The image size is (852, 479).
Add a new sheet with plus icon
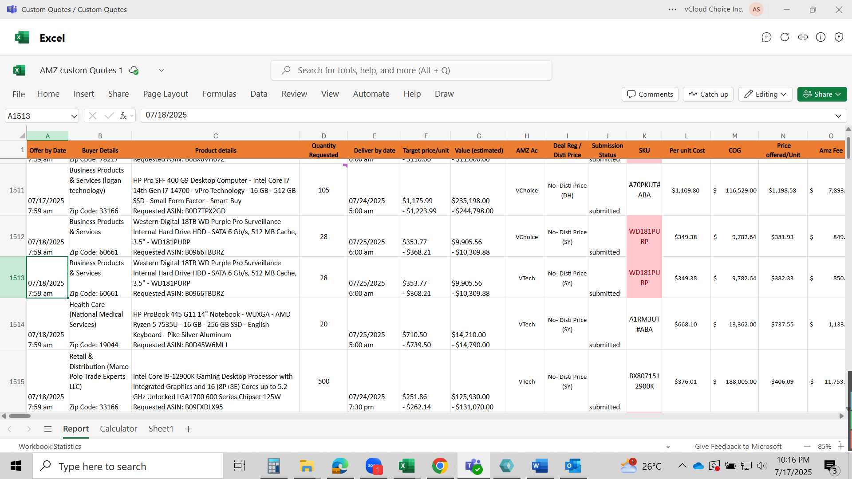[x=188, y=429]
